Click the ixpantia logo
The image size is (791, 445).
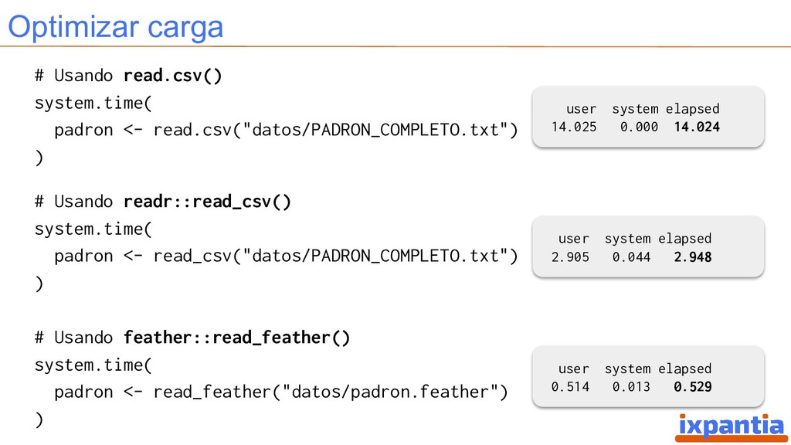(x=731, y=427)
